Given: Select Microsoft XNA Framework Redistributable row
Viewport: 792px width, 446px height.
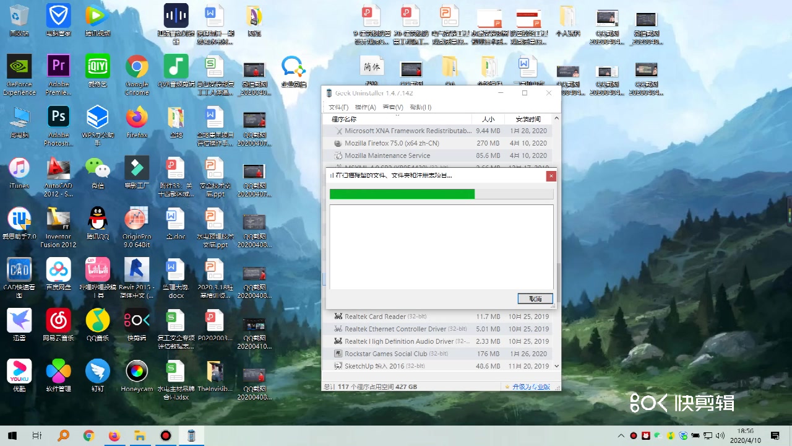Looking at the screenshot, I should click(437, 131).
